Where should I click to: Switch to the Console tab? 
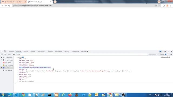(x=19, y=51)
